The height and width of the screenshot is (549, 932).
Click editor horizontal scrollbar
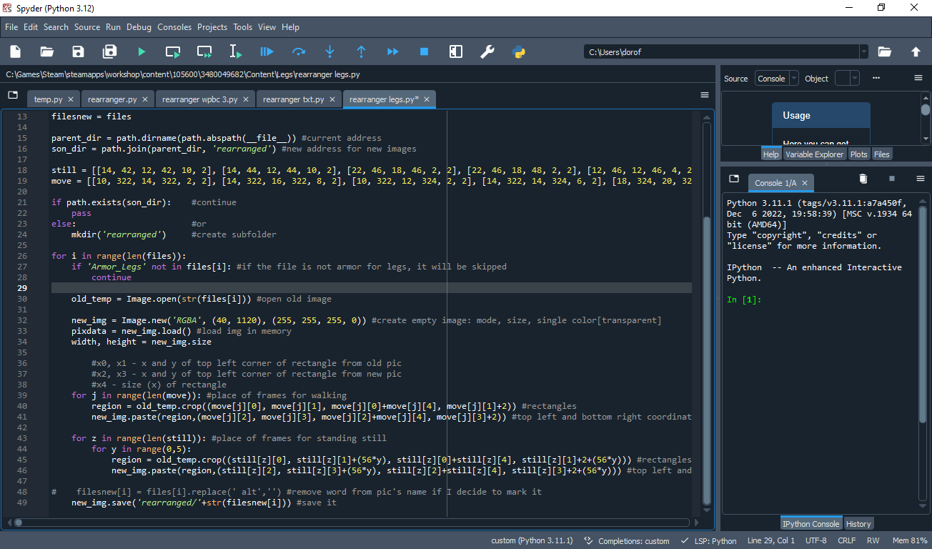[350, 523]
